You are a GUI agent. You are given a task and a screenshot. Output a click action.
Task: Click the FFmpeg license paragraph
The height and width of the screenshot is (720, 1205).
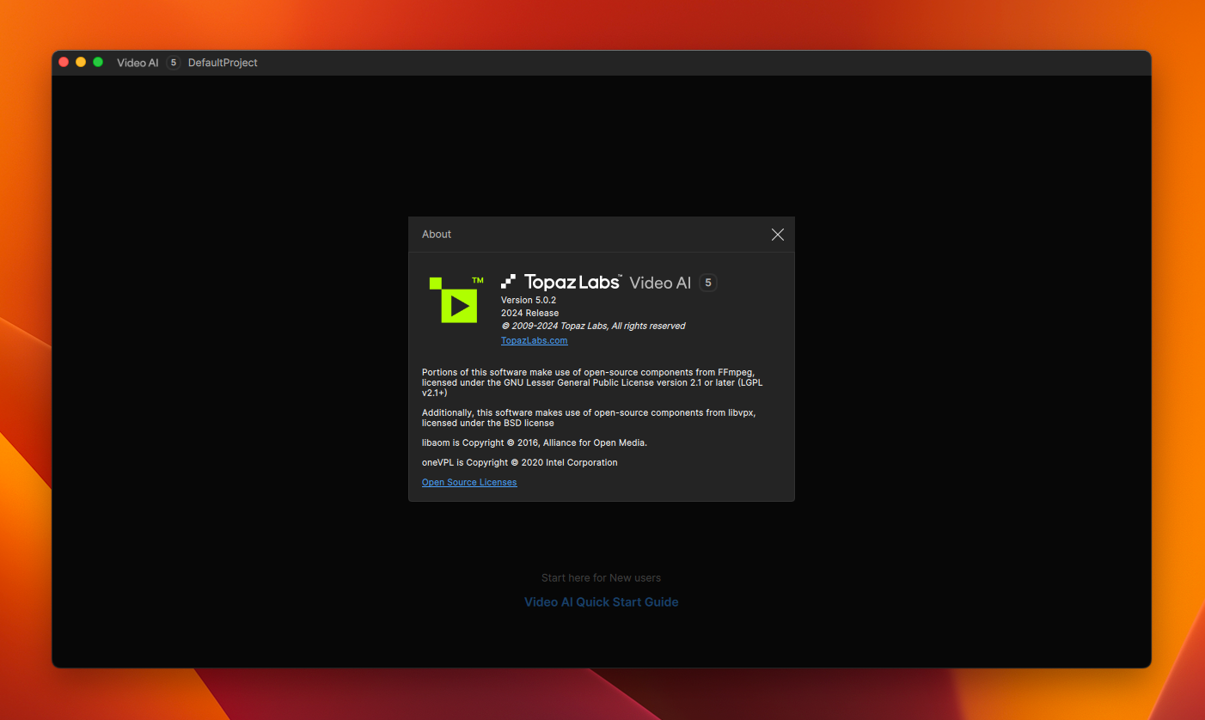pos(592,382)
